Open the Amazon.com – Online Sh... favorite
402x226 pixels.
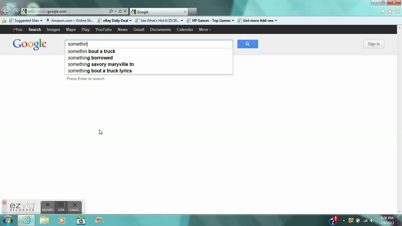coord(70,21)
